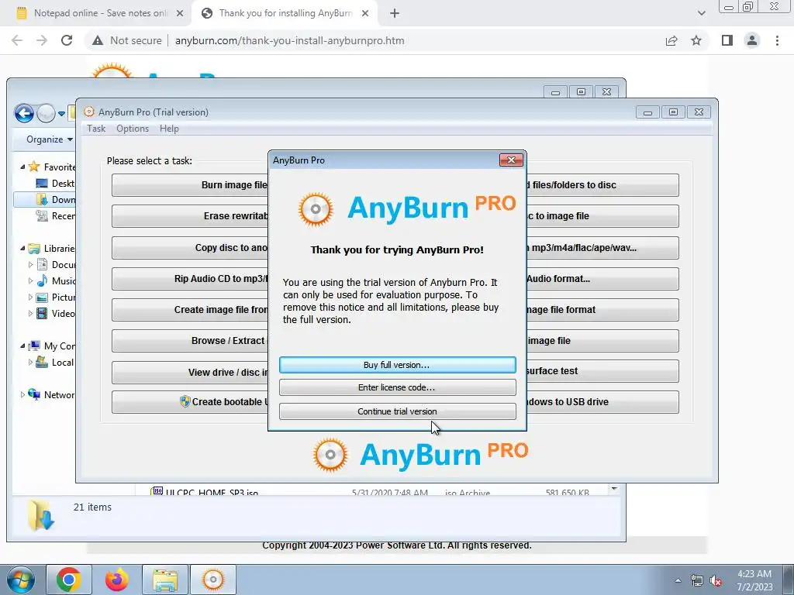Click View drive / disc info button
The height and width of the screenshot is (595, 794).
[190, 372]
